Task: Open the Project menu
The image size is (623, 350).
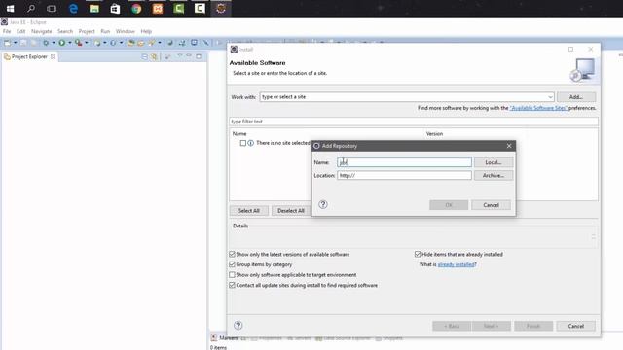Action: [x=87, y=31]
